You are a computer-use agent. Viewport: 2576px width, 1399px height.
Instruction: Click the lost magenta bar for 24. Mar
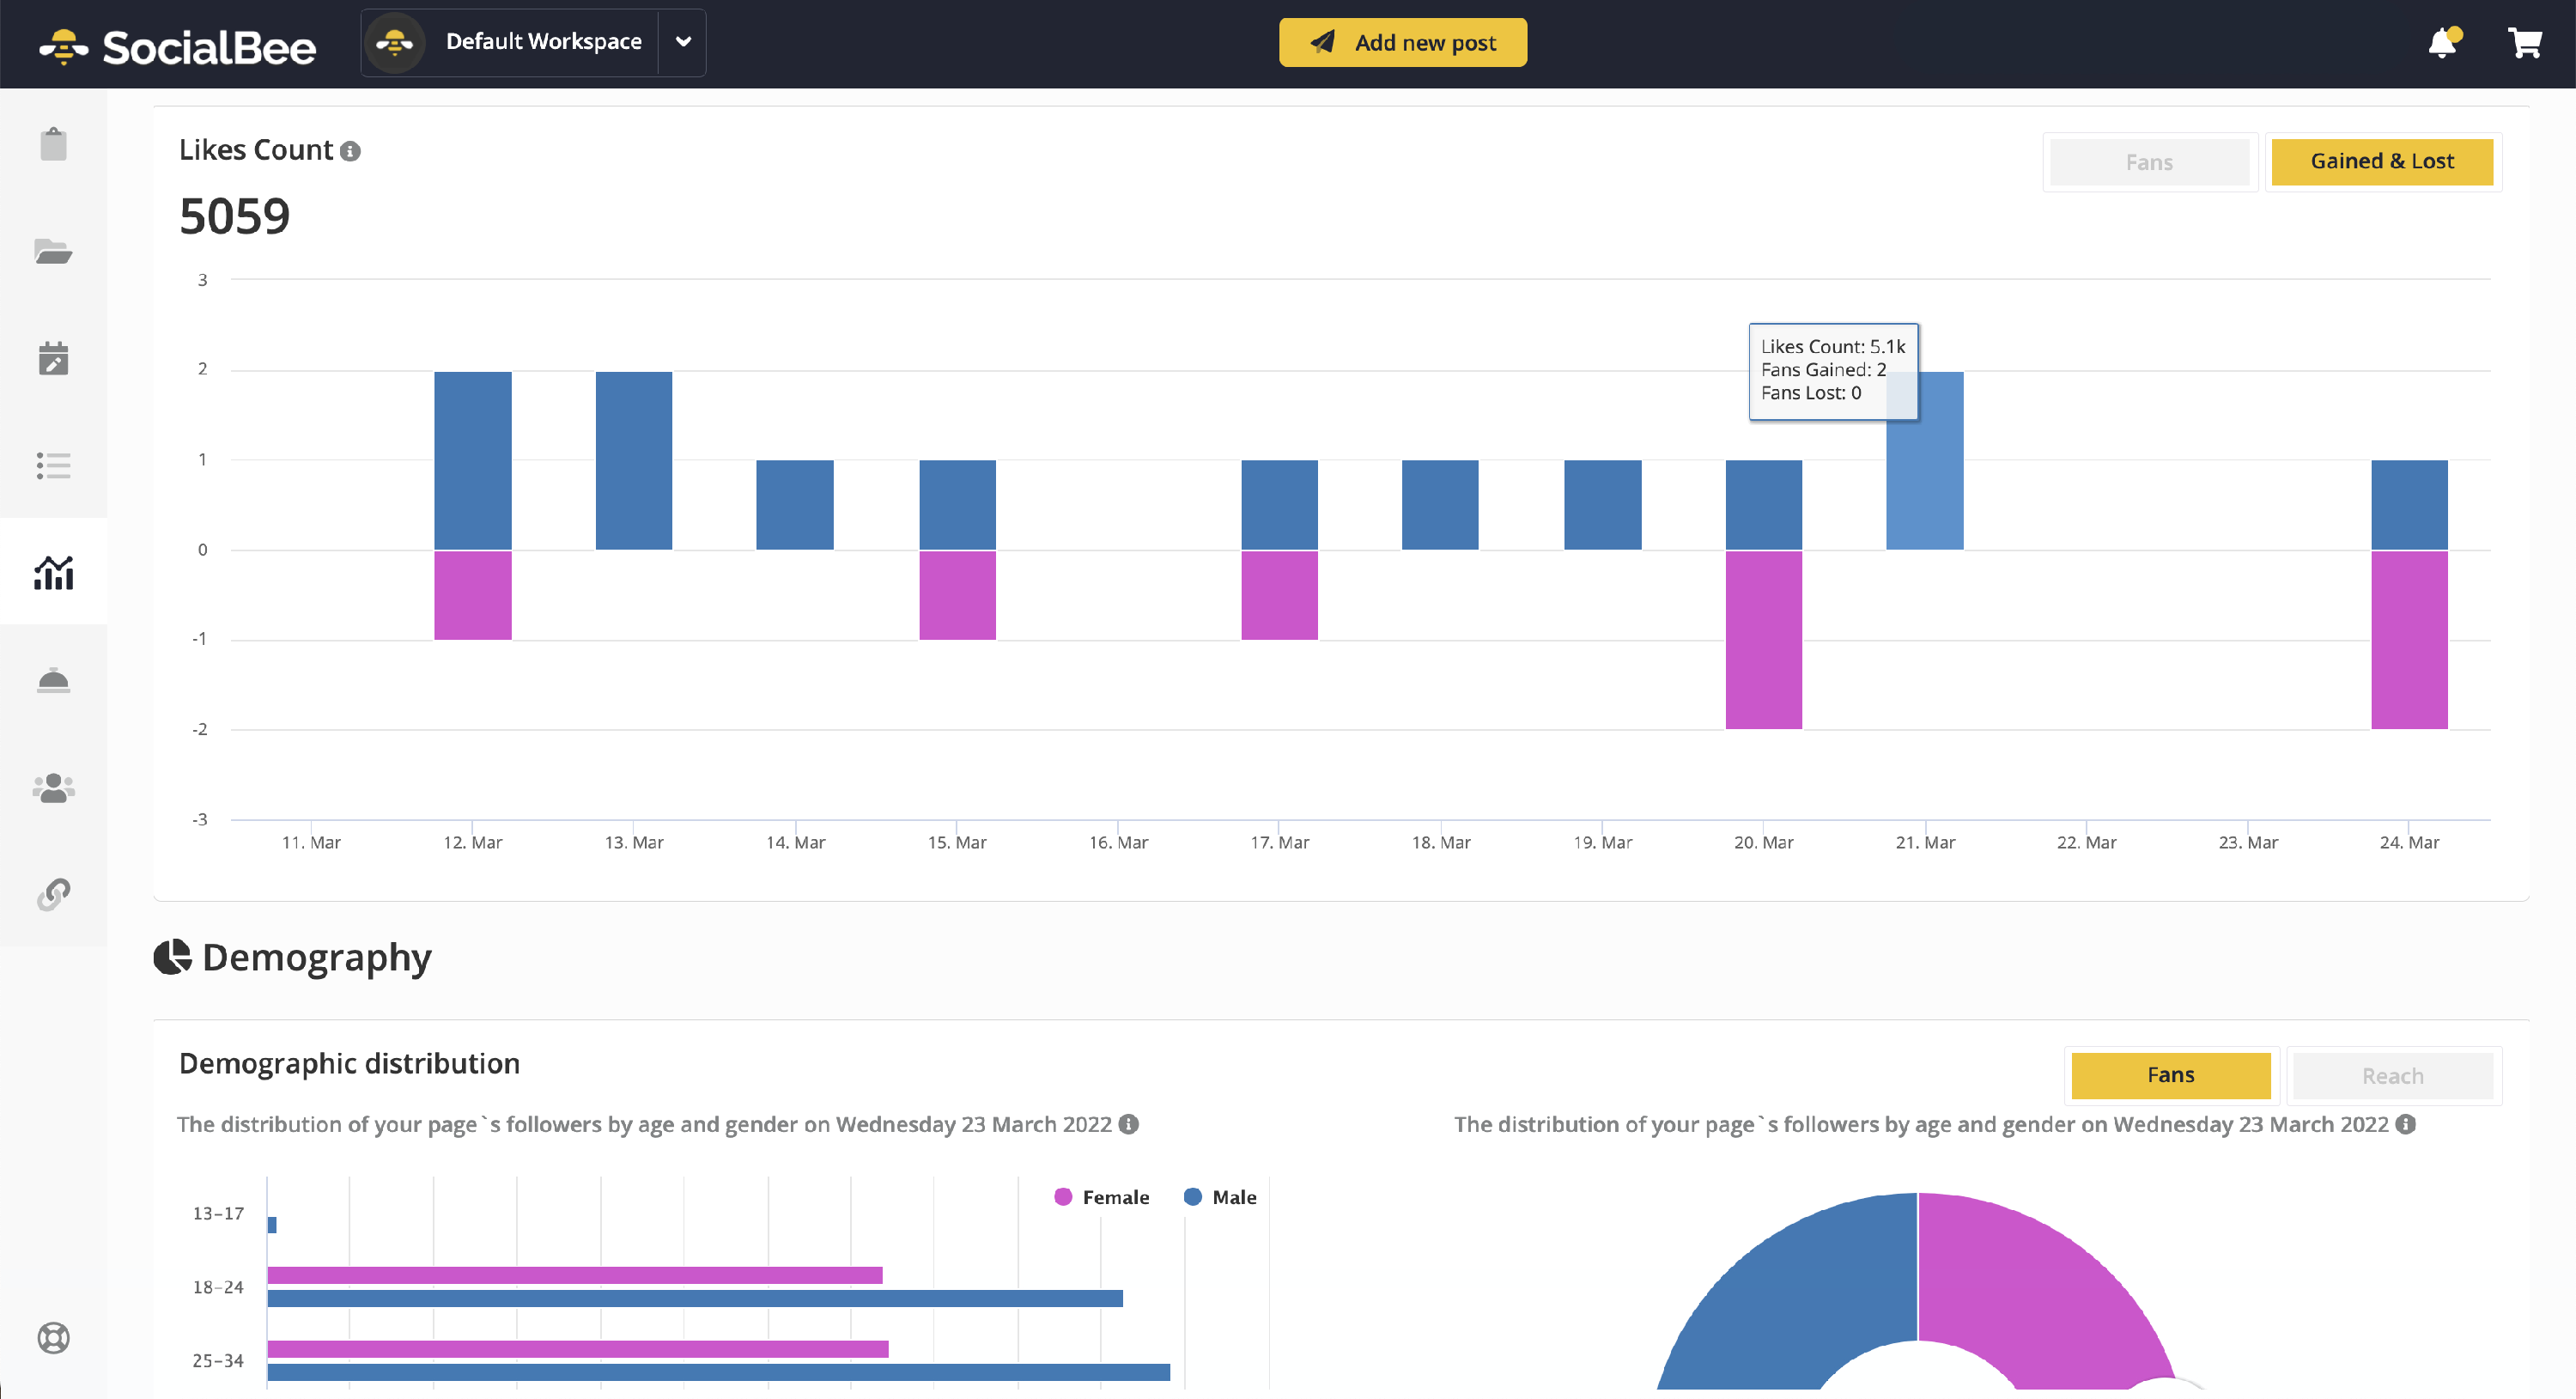pos(2410,640)
